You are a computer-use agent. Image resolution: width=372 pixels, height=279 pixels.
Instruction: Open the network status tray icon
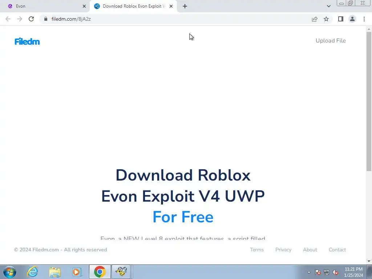tap(327, 272)
